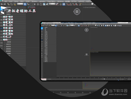This screenshot has height=99, width=131.
Task: Click Unlink Selection in framed window toolbar
Action: (x=48, y=26)
